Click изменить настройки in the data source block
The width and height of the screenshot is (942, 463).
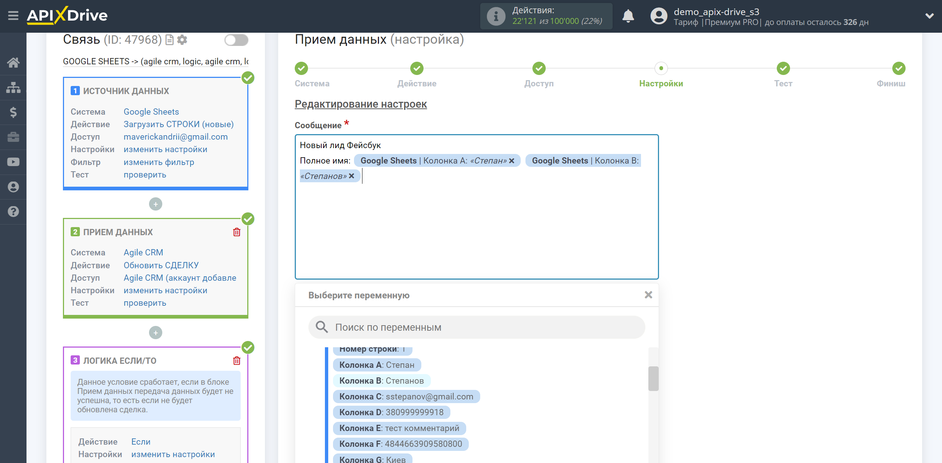point(165,149)
